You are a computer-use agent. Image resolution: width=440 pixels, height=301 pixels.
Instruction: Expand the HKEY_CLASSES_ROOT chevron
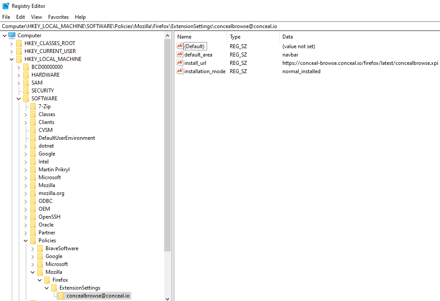click(x=11, y=43)
